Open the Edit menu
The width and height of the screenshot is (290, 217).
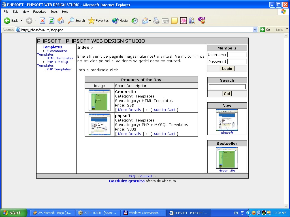tap(15, 12)
